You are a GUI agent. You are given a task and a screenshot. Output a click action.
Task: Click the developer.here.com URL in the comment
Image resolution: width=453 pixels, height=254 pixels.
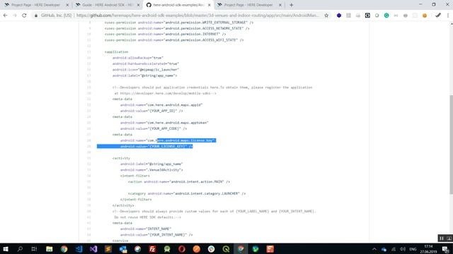[166, 93]
